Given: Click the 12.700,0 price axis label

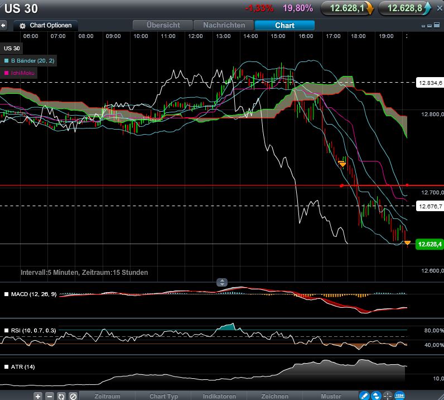Looking at the screenshot, I should (x=432, y=193).
